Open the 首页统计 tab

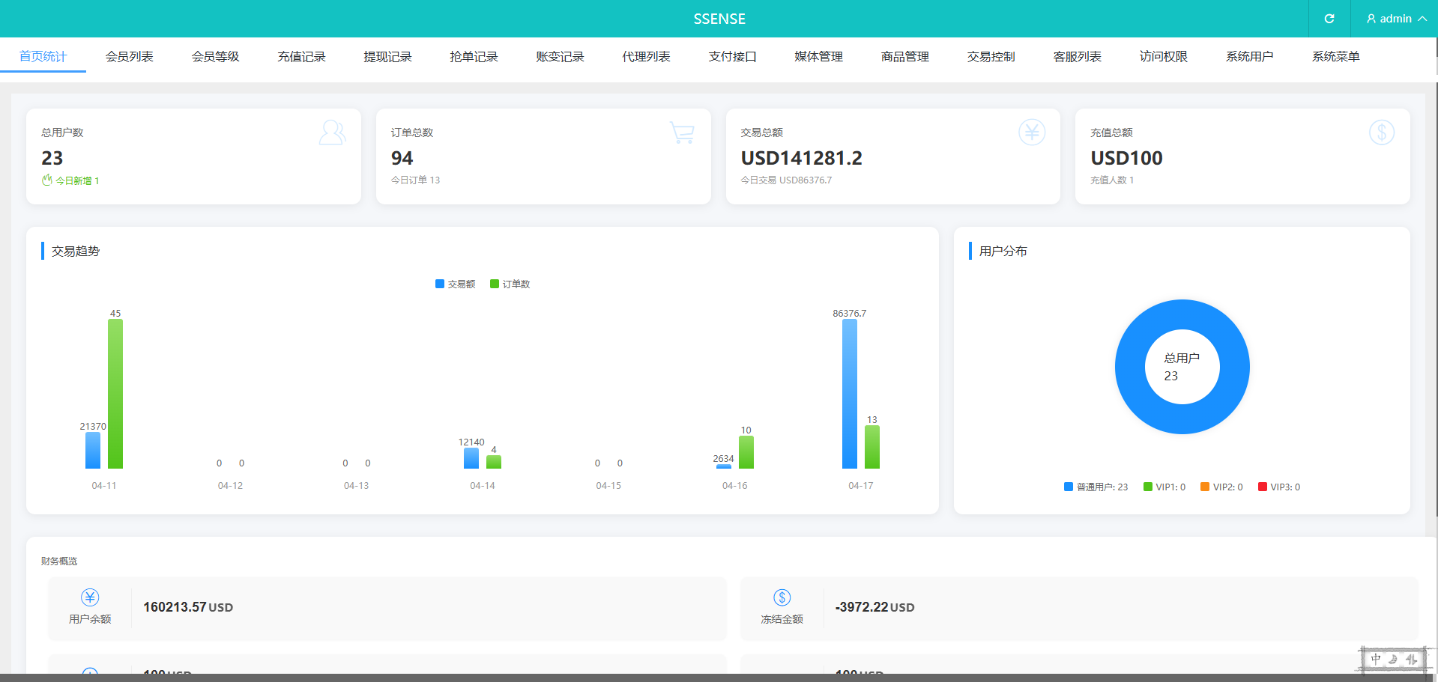43,56
